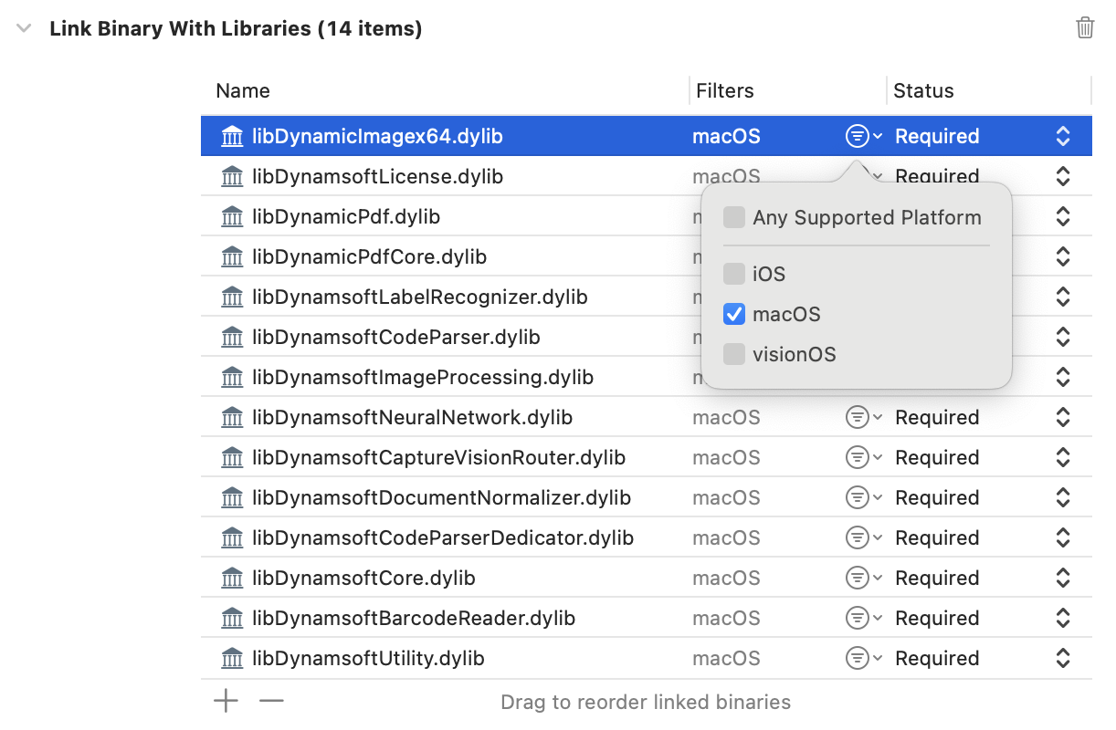Open Status dropdown for libDynamicImagex64.dylib
The image size is (1116, 730).
click(x=1062, y=137)
